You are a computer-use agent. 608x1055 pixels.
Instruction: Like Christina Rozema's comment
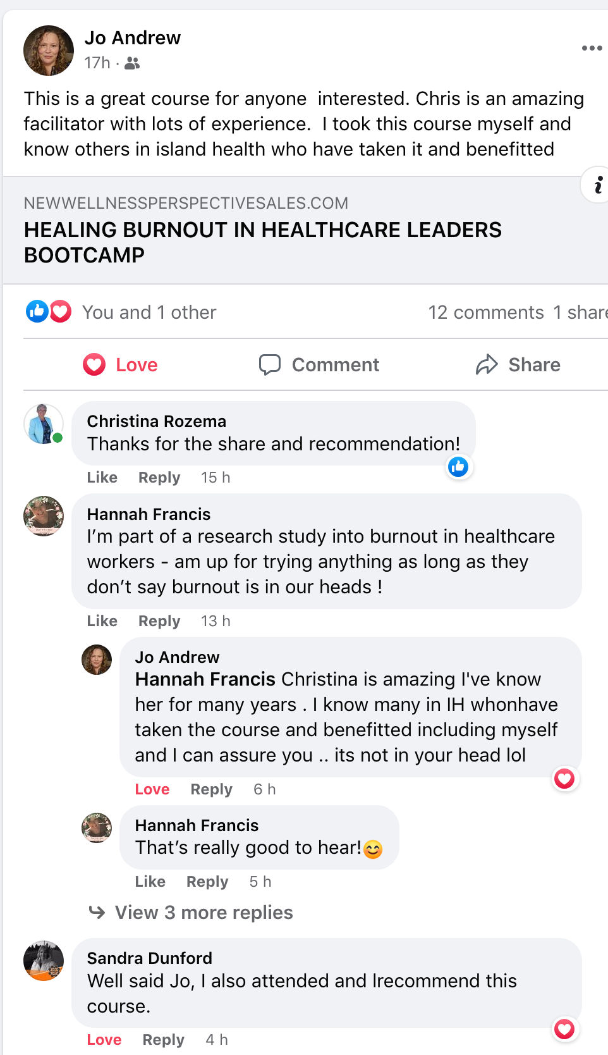[102, 478]
